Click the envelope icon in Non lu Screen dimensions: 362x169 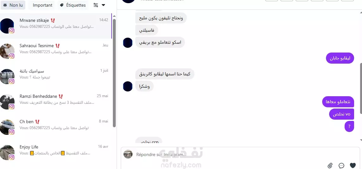tap(5, 5)
